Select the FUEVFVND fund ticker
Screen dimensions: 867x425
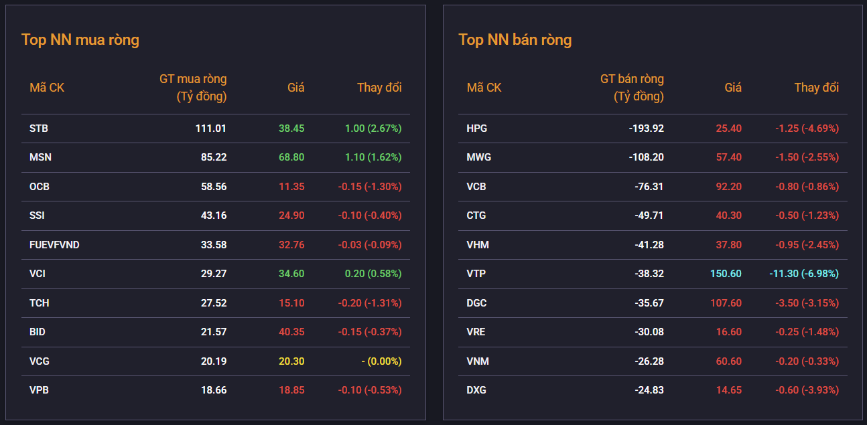(x=54, y=245)
